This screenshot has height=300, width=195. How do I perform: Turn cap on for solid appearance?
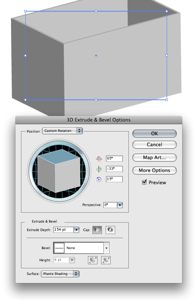pos(97,230)
